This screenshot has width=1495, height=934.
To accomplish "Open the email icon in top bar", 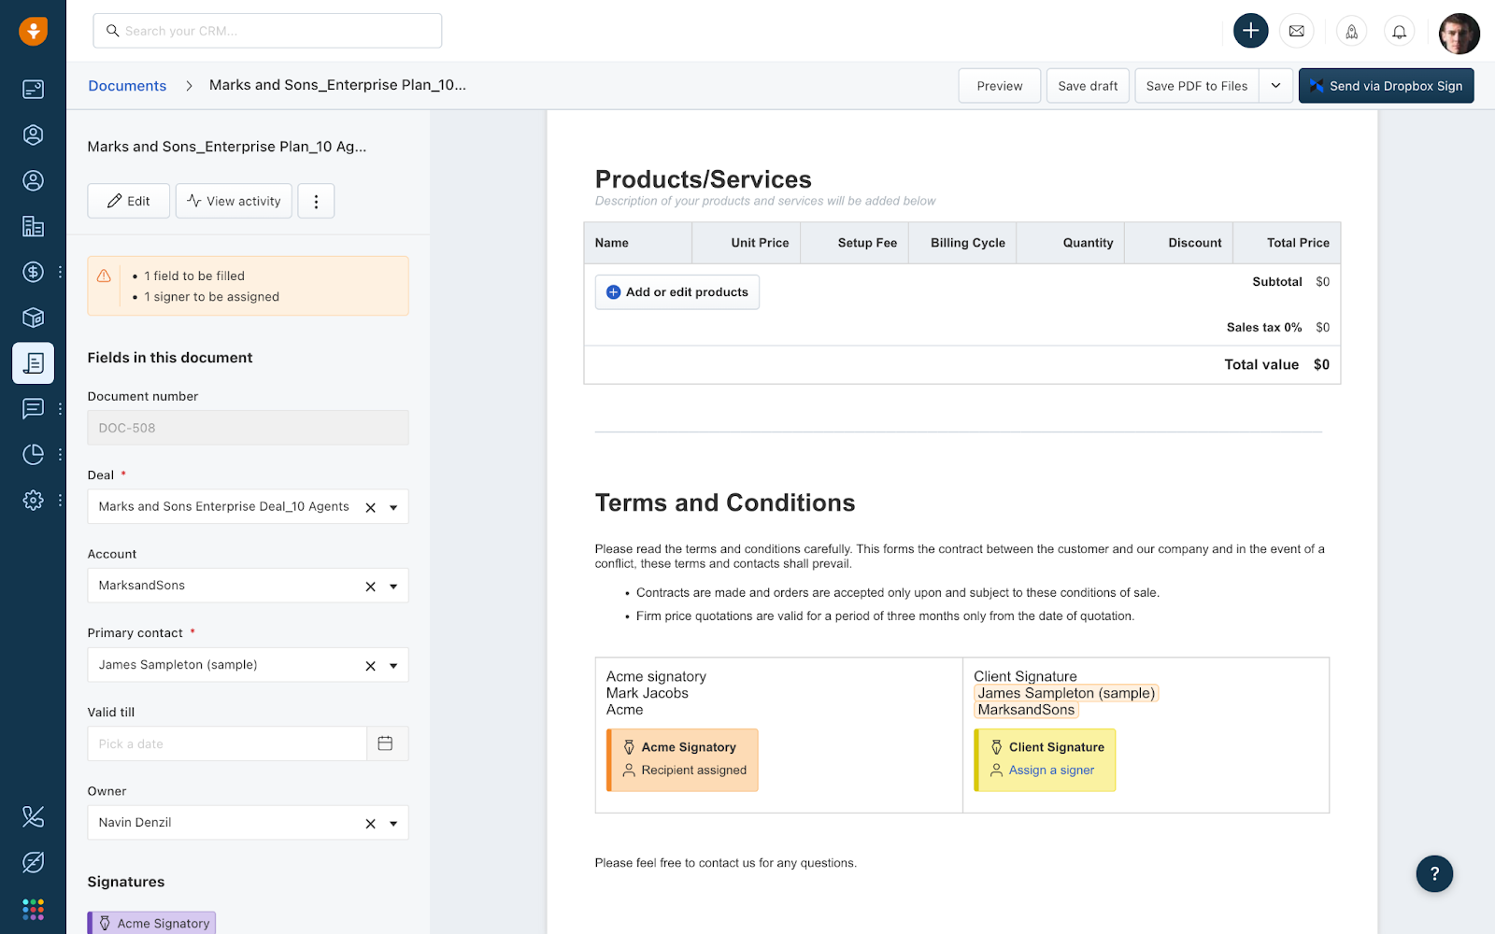I will tap(1297, 31).
